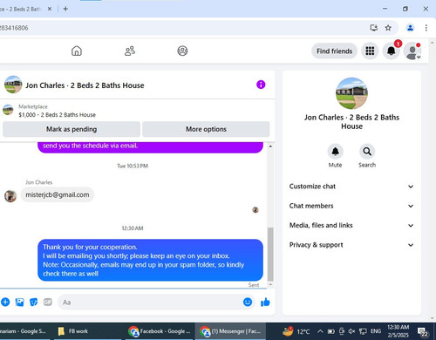Toggle the purple conversation info icon

point(261,85)
